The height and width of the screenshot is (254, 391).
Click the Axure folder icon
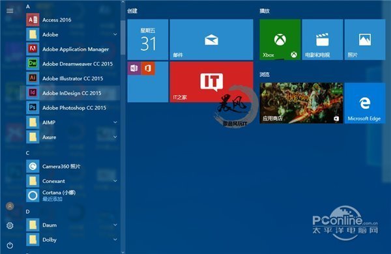tap(33, 137)
